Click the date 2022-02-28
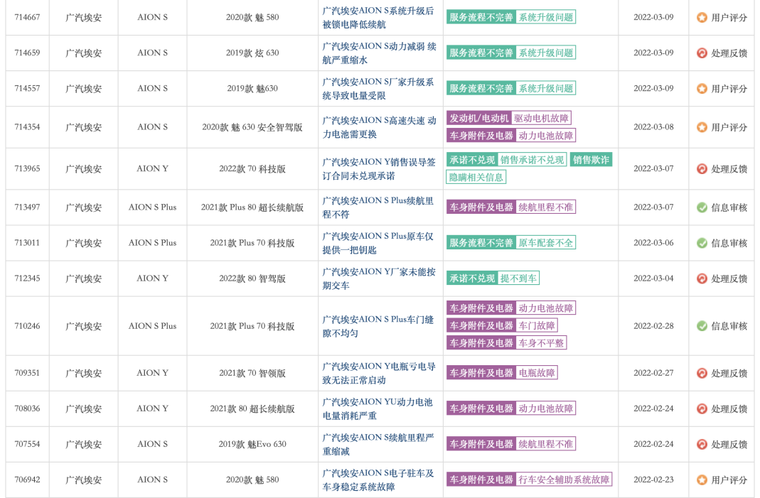Screen dimensions: 760x498 pyautogui.click(x=653, y=326)
